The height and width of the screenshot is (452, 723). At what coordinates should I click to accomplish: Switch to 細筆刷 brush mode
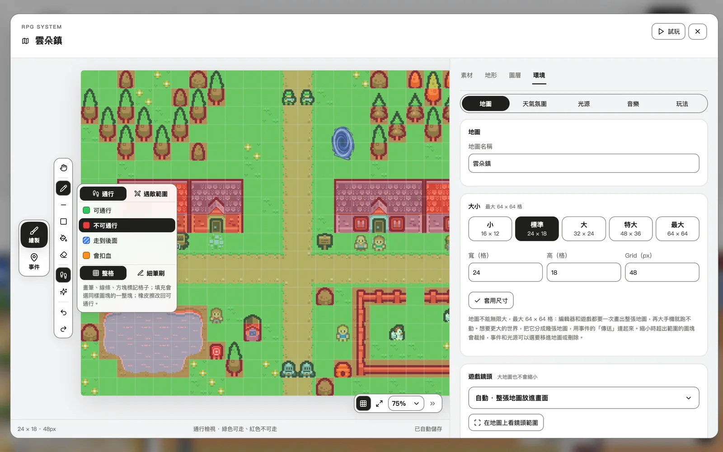point(151,273)
